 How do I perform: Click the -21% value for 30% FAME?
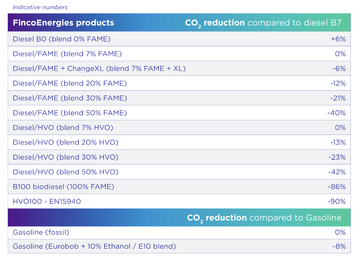point(338,98)
